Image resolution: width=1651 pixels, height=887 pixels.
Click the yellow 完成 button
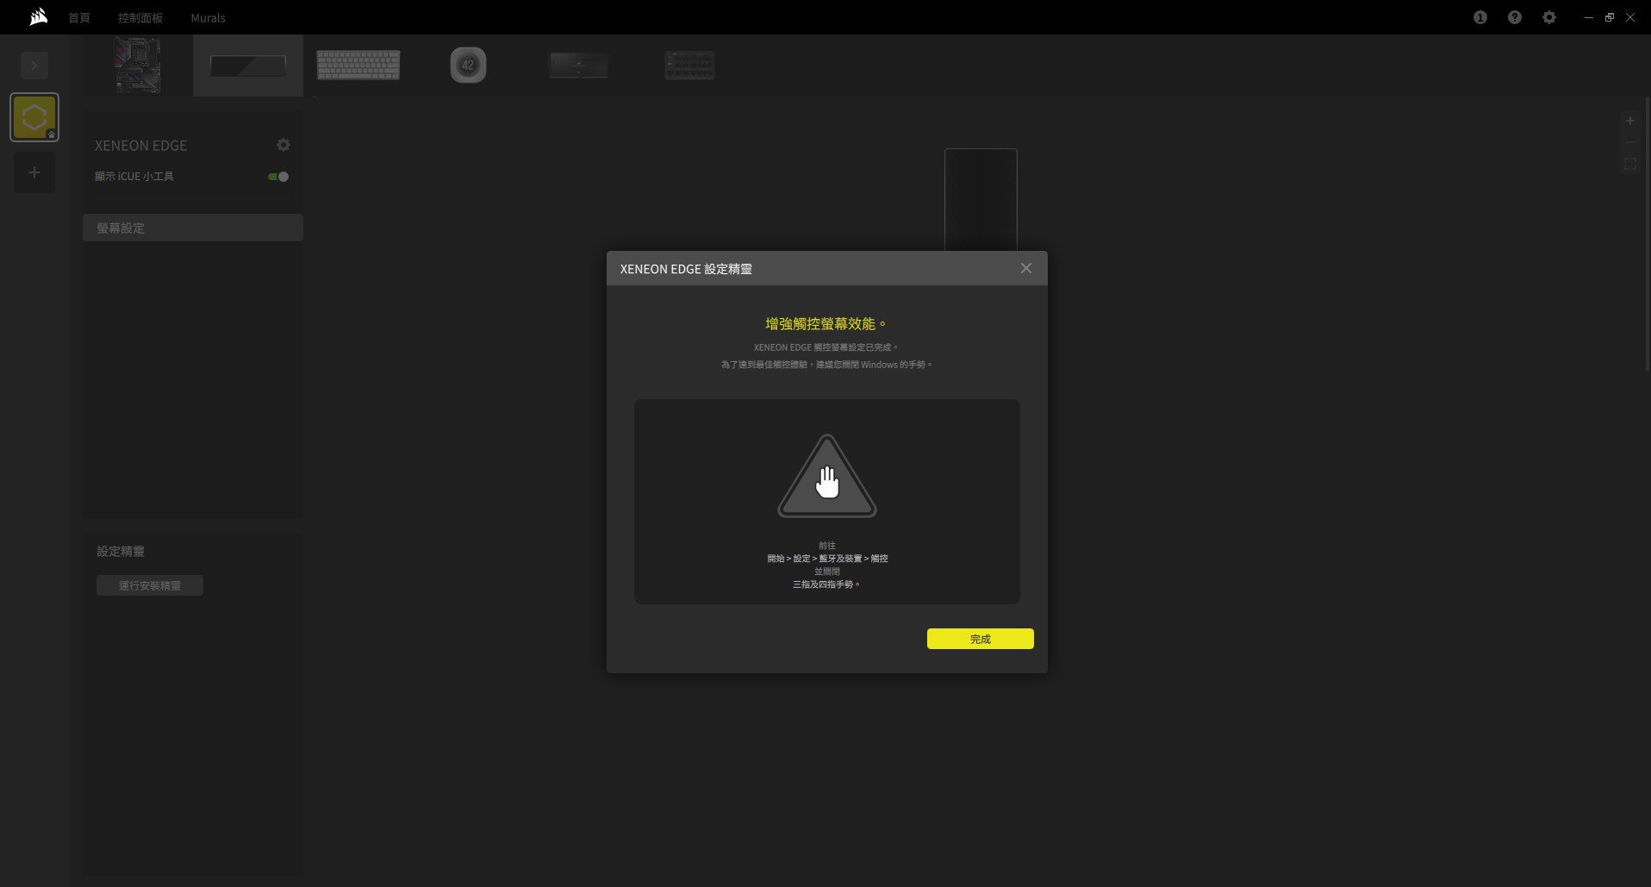(x=980, y=639)
